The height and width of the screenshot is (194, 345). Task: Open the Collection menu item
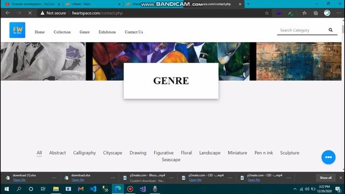(62, 32)
